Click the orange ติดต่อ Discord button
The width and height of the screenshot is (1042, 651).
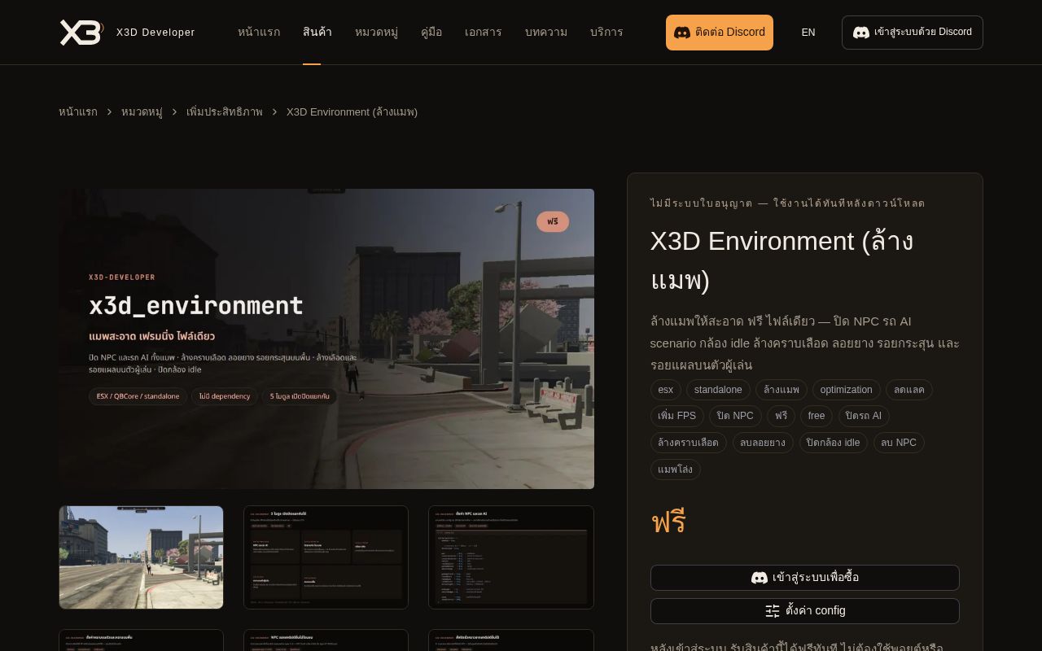pyautogui.click(x=720, y=33)
